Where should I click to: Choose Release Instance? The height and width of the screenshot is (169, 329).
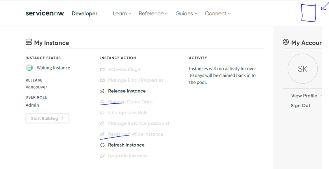(127, 91)
